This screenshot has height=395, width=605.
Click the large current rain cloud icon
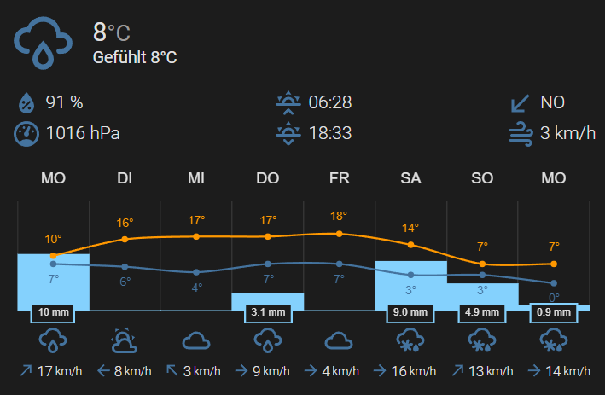click(43, 43)
